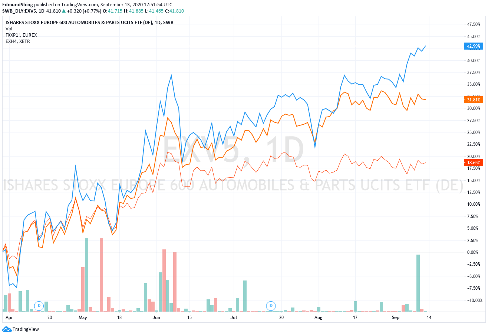Click the TradingView logo icon
This screenshot has height=336, width=488.
tap(7, 329)
